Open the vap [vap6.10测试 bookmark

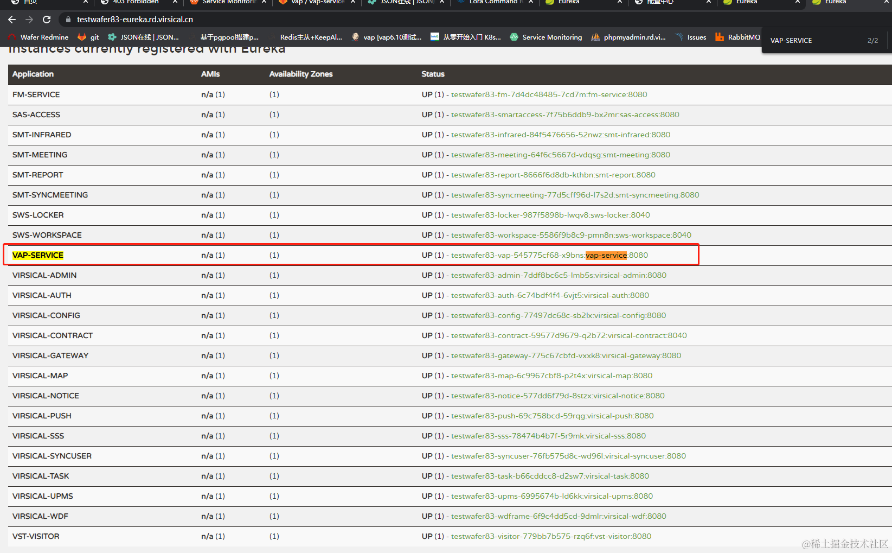pyautogui.click(x=386, y=37)
